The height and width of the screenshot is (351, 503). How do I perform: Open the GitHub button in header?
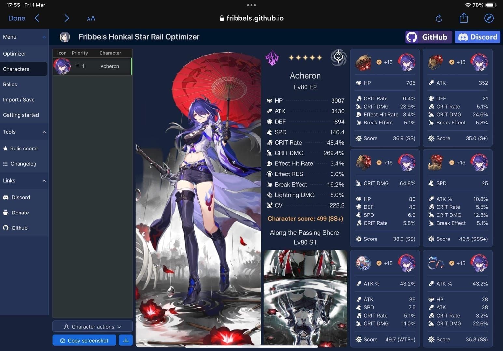coord(428,37)
